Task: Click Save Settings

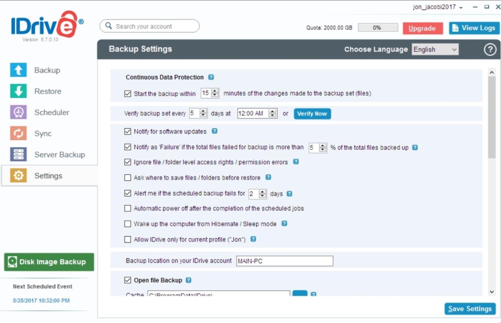Action: coord(470,309)
